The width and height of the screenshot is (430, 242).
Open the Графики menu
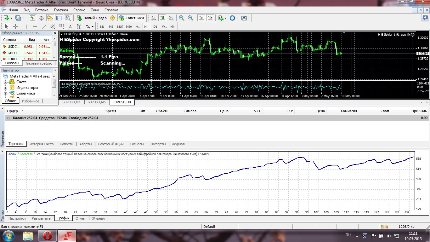point(61,10)
